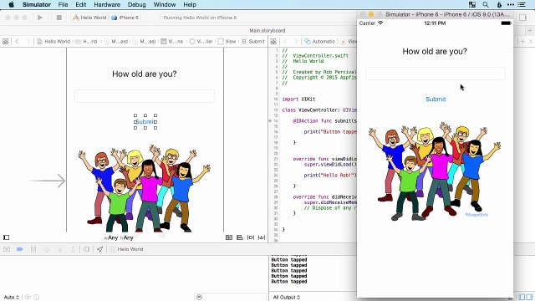Select the Submit button on storyboard canvas
Viewport: 535px width, 301px height.
pos(145,122)
